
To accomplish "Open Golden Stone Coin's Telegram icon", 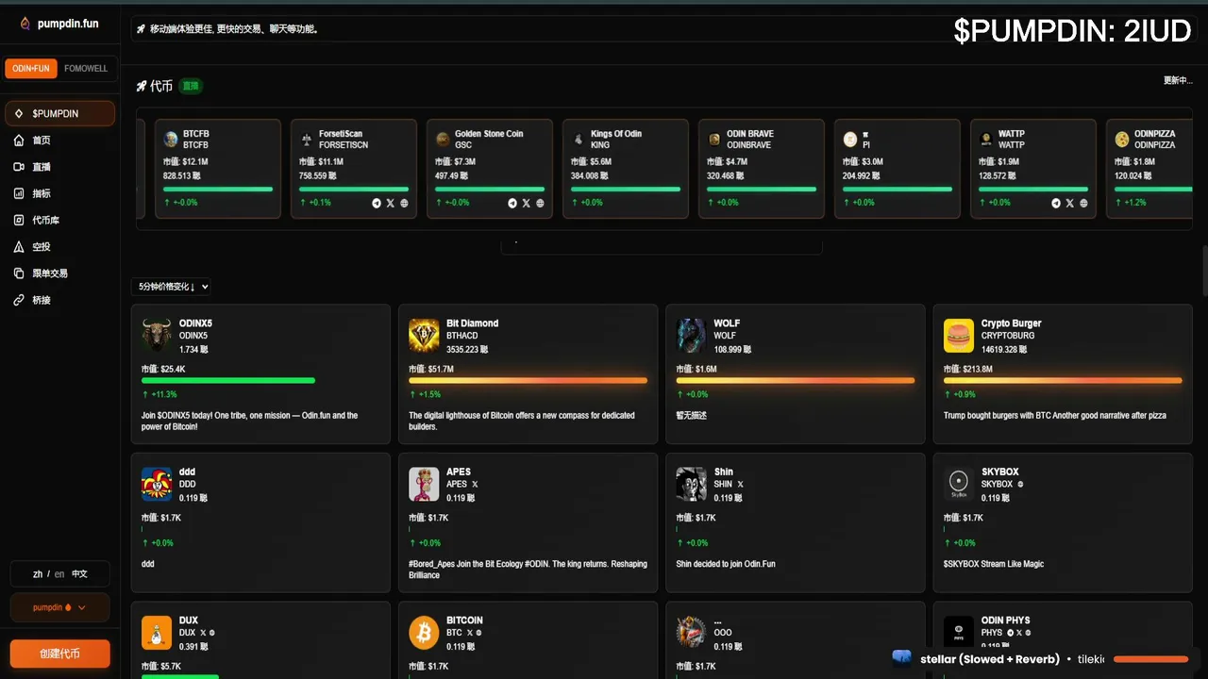I will click(512, 203).
